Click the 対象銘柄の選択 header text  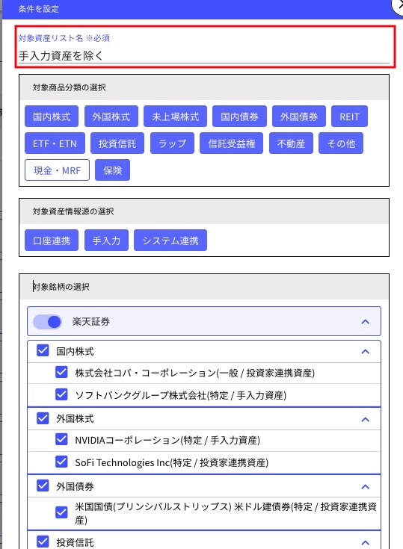point(61,287)
